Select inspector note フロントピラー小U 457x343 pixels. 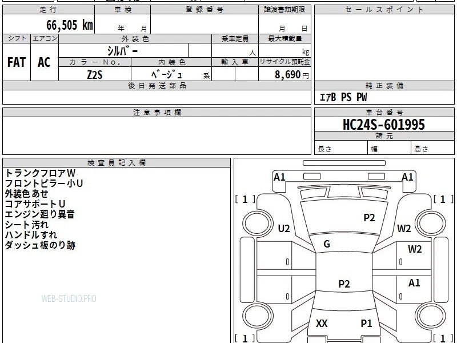coord(44,183)
